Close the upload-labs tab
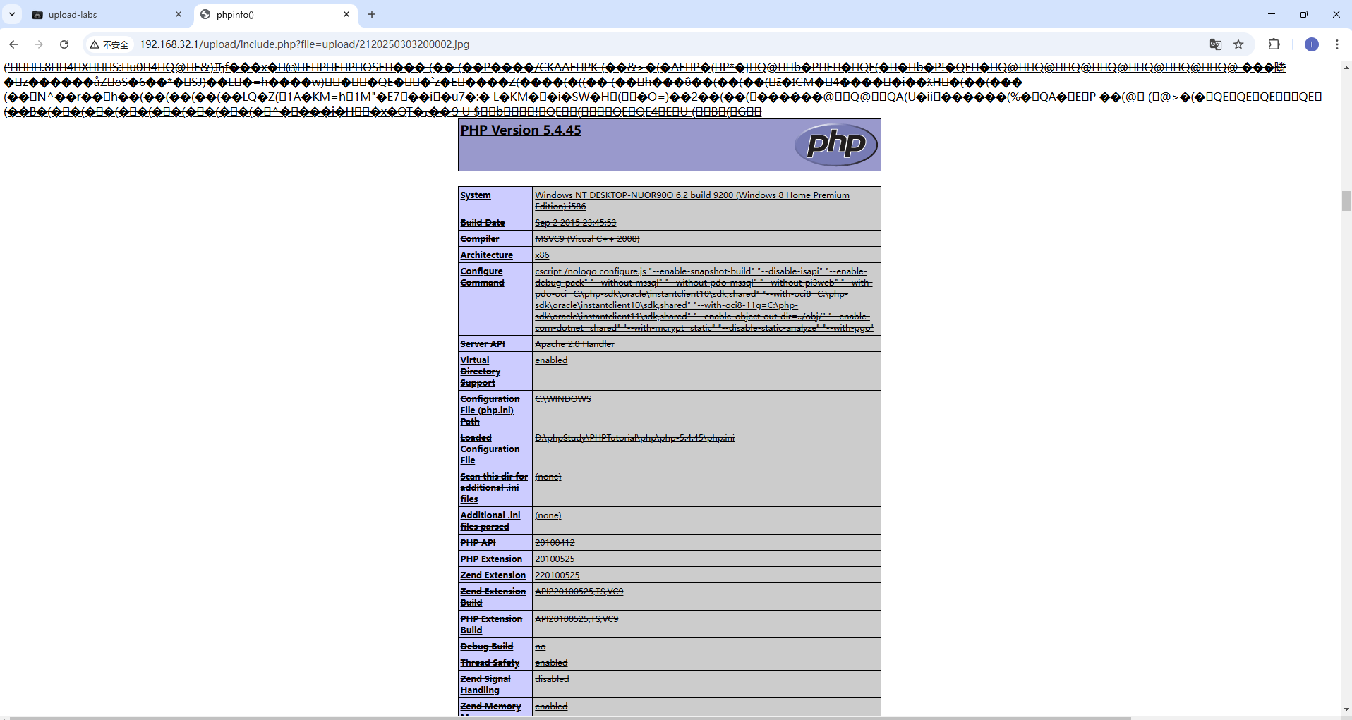The width and height of the screenshot is (1352, 720). pyautogui.click(x=179, y=14)
